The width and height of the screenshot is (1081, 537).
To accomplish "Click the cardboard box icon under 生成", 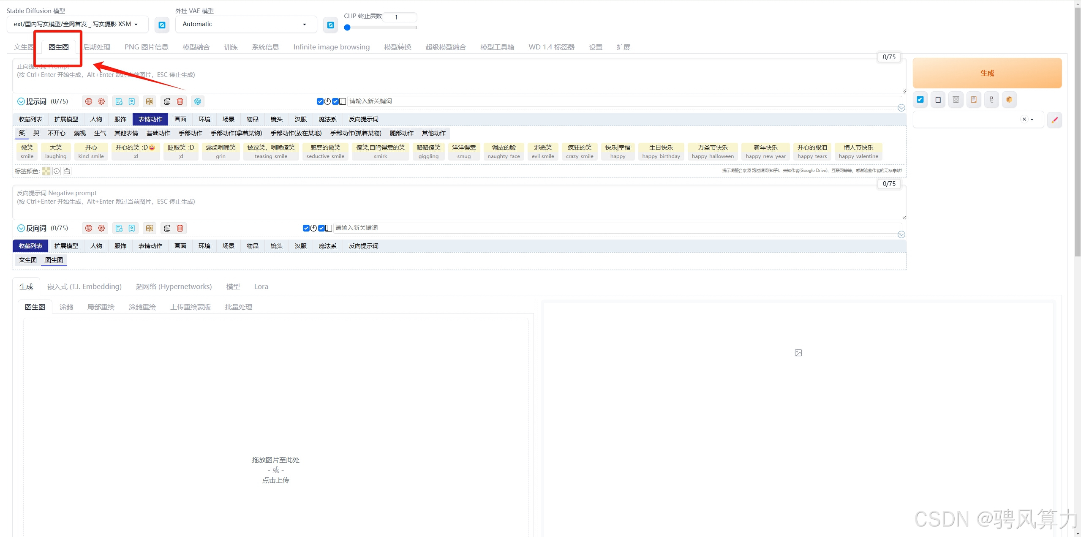I will 1009,100.
